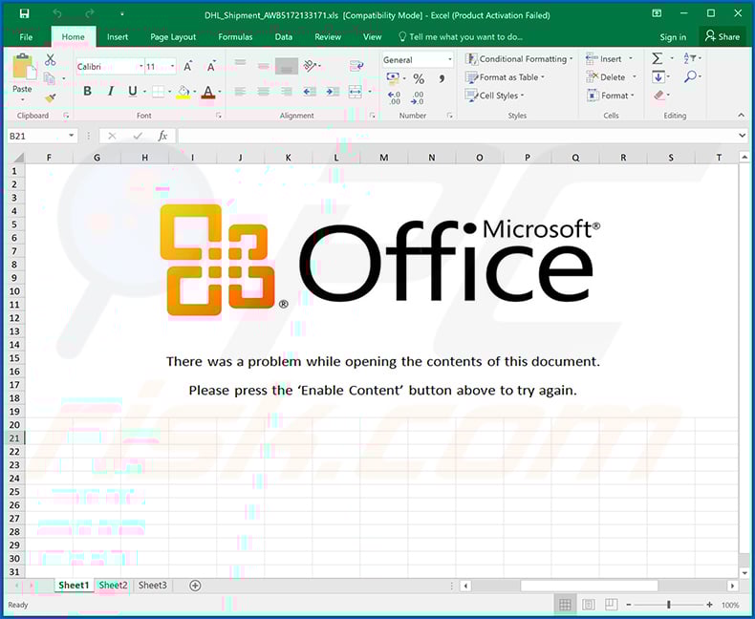Click the Redo arrow in title bar

(90, 13)
